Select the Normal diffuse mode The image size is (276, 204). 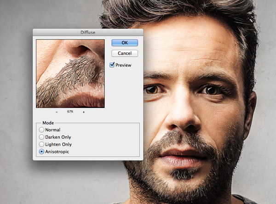[41, 130]
